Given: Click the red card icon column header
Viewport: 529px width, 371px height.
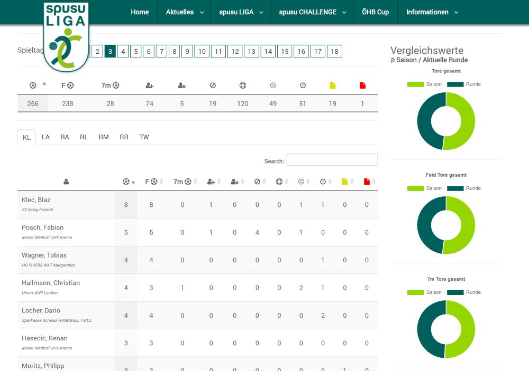Looking at the screenshot, I should pyautogui.click(x=367, y=181).
